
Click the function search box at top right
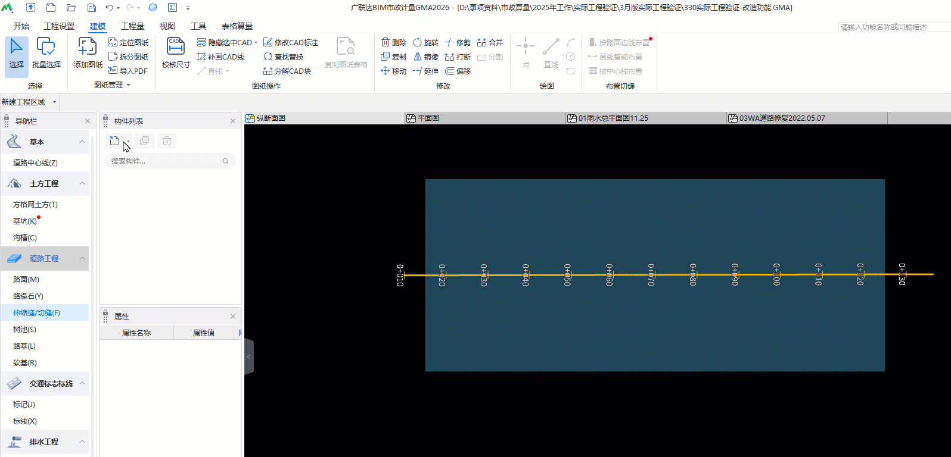894,27
